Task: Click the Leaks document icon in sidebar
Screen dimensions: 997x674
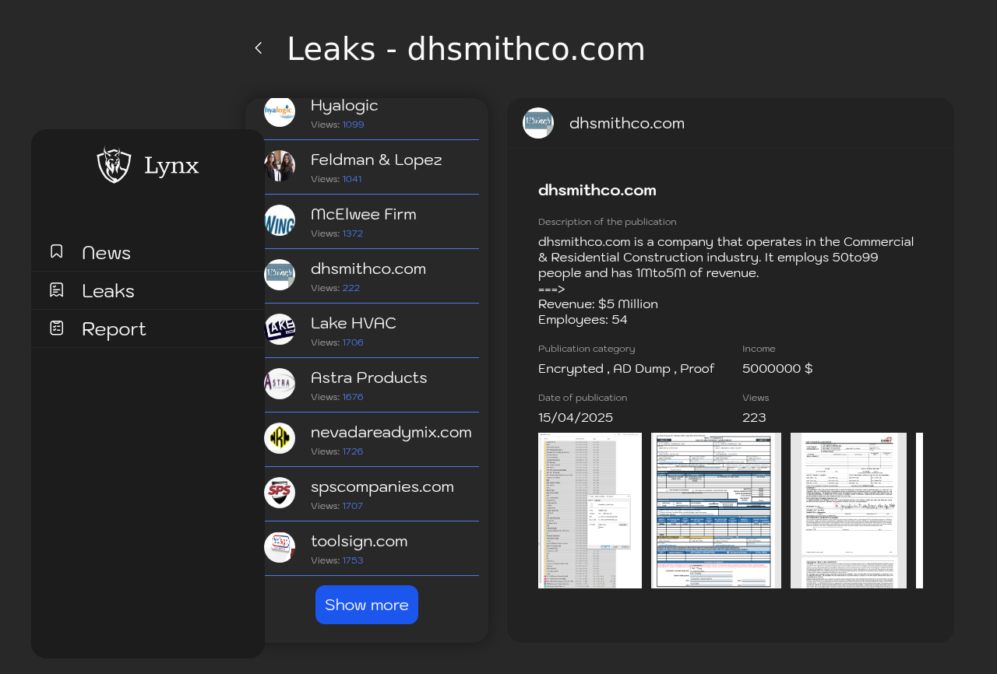Action: coord(57,290)
